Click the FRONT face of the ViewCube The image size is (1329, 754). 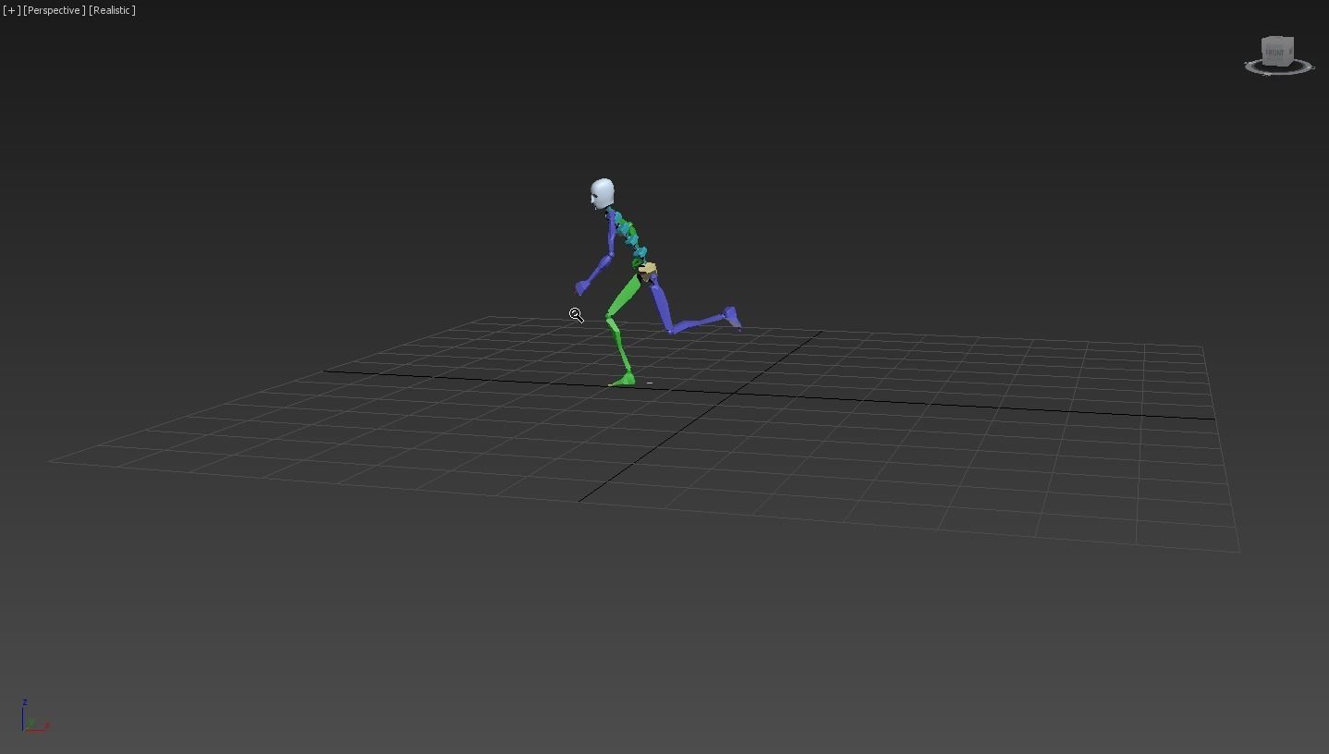(1274, 53)
